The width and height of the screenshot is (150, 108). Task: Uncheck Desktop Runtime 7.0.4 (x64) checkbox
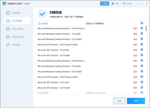[142, 66]
